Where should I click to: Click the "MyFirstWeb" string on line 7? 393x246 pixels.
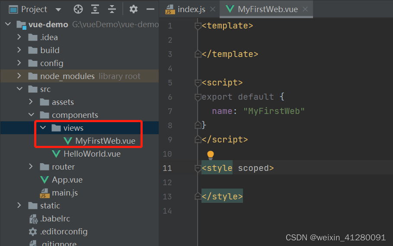(274, 111)
